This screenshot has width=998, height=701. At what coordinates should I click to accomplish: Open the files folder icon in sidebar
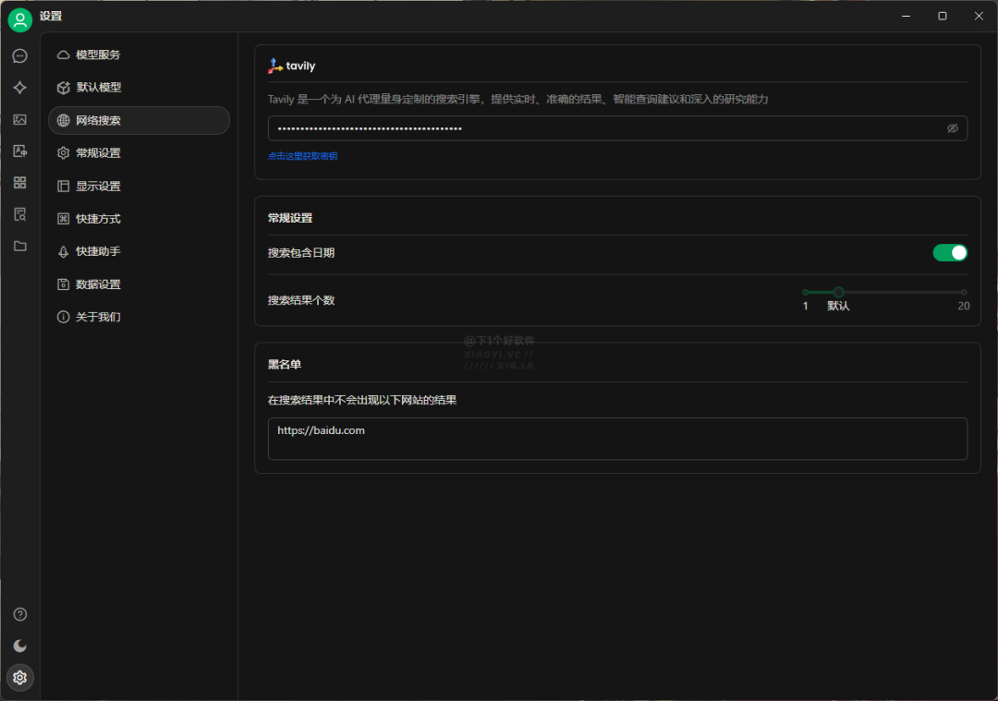(x=19, y=246)
